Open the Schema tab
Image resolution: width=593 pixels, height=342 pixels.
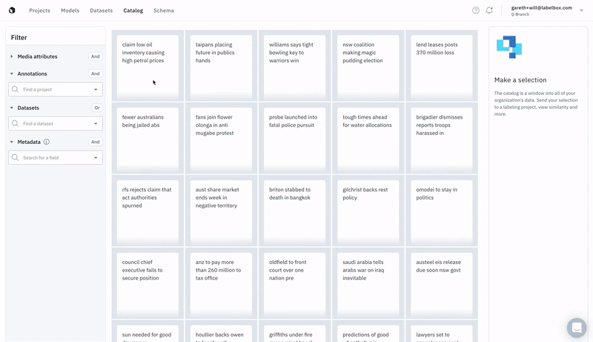click(x=164, y=10)
